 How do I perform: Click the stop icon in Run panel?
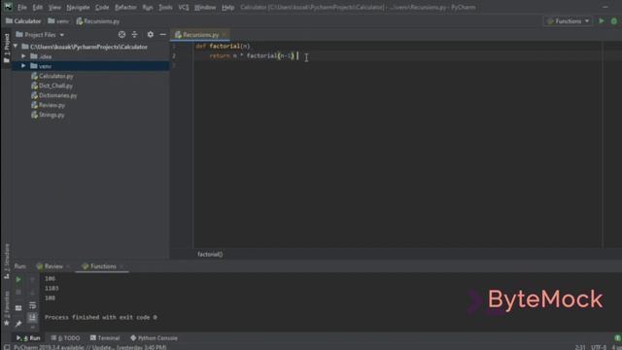pos(18,293)
